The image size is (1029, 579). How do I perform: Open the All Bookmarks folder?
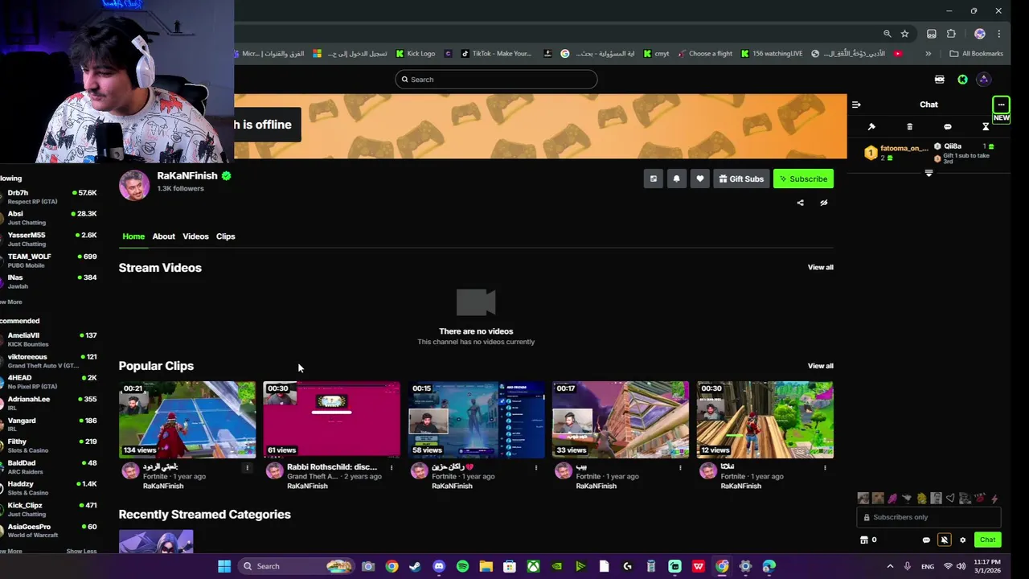pyautogui.click(x=977, y=54)
